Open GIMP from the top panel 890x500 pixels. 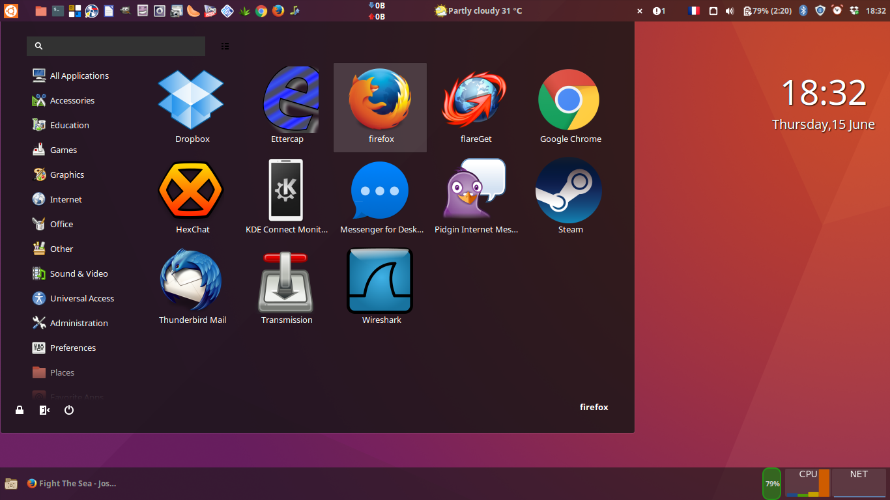pos(126,10)
